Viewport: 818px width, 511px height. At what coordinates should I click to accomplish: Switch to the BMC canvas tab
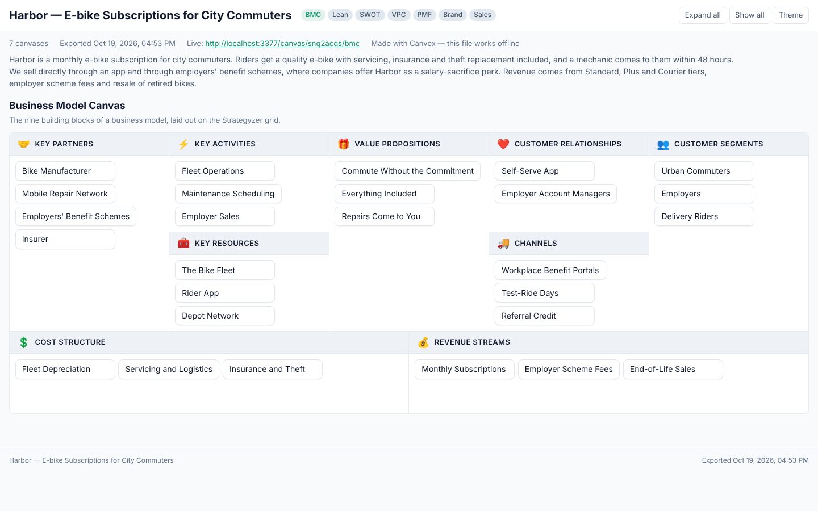[313, 15]
